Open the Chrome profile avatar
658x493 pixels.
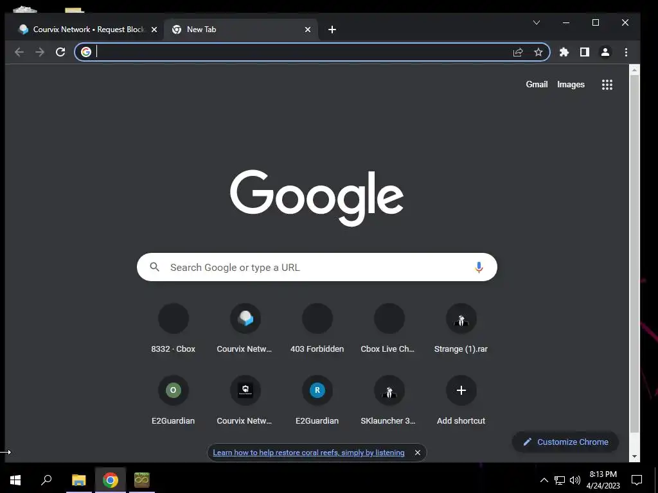click(x=605, y=52)
